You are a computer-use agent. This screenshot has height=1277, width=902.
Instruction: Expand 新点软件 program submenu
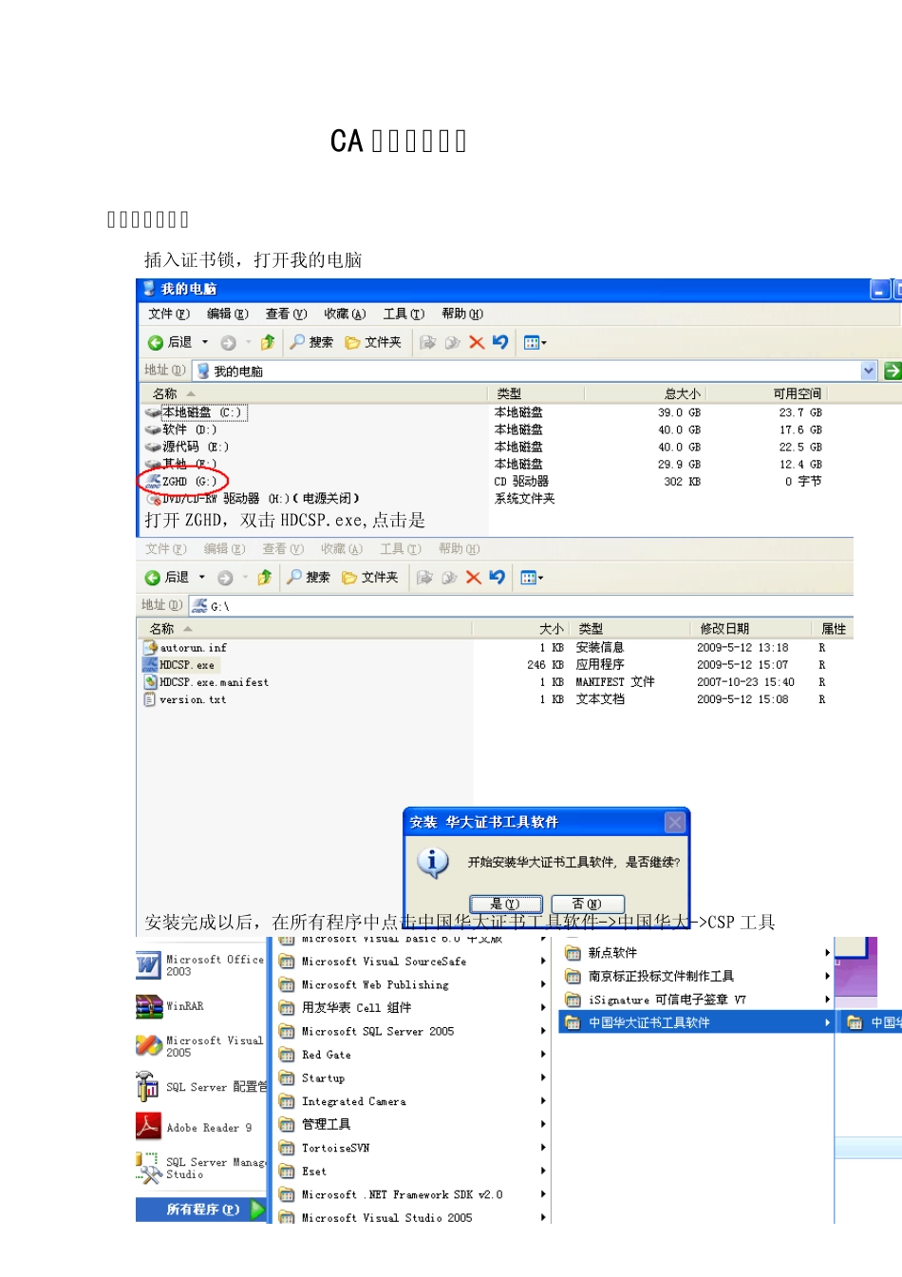coord(828,952)
